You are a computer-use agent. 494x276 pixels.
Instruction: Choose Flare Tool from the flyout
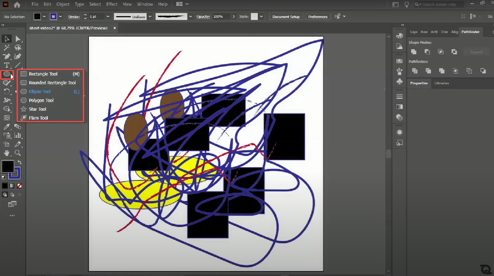[51, 118]
